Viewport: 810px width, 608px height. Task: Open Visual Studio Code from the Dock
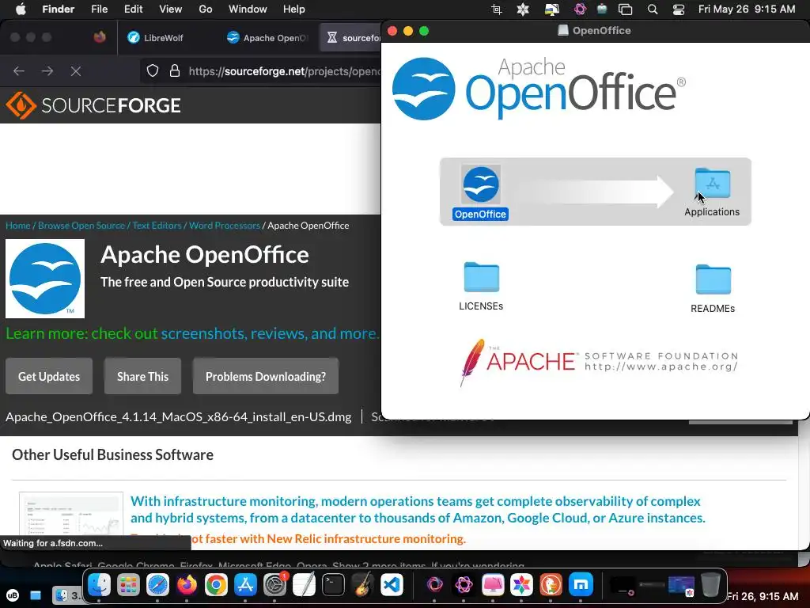[x=392, y=585]
